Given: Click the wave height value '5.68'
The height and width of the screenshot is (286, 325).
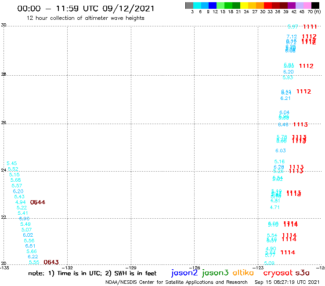Looking at the screenshot, I should 15,180.
